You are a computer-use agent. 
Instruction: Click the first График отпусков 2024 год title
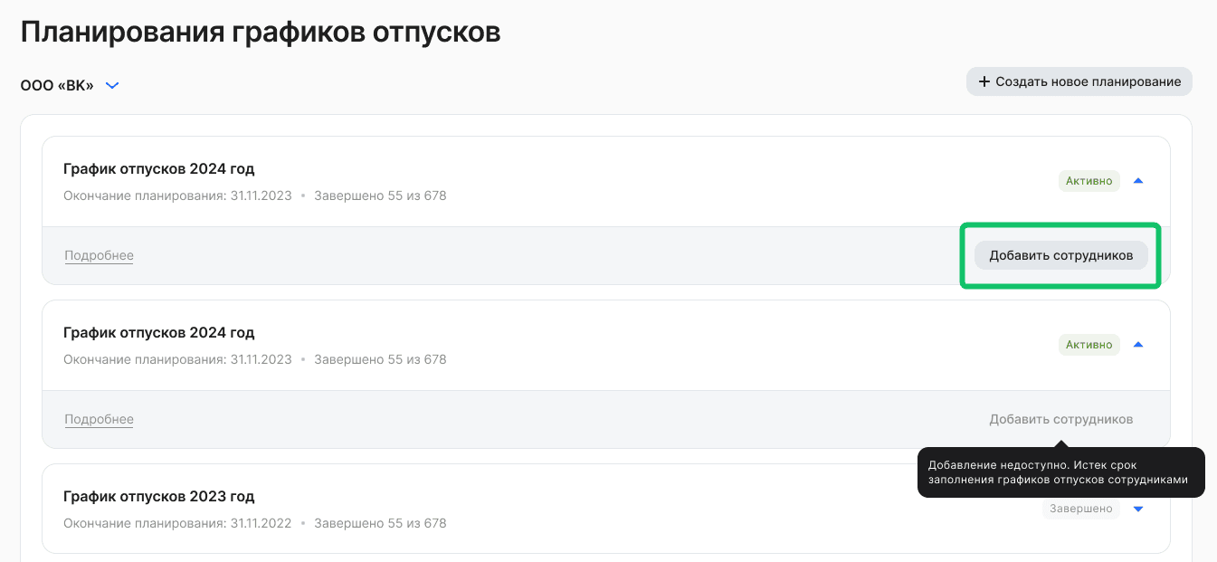[159, 168]
